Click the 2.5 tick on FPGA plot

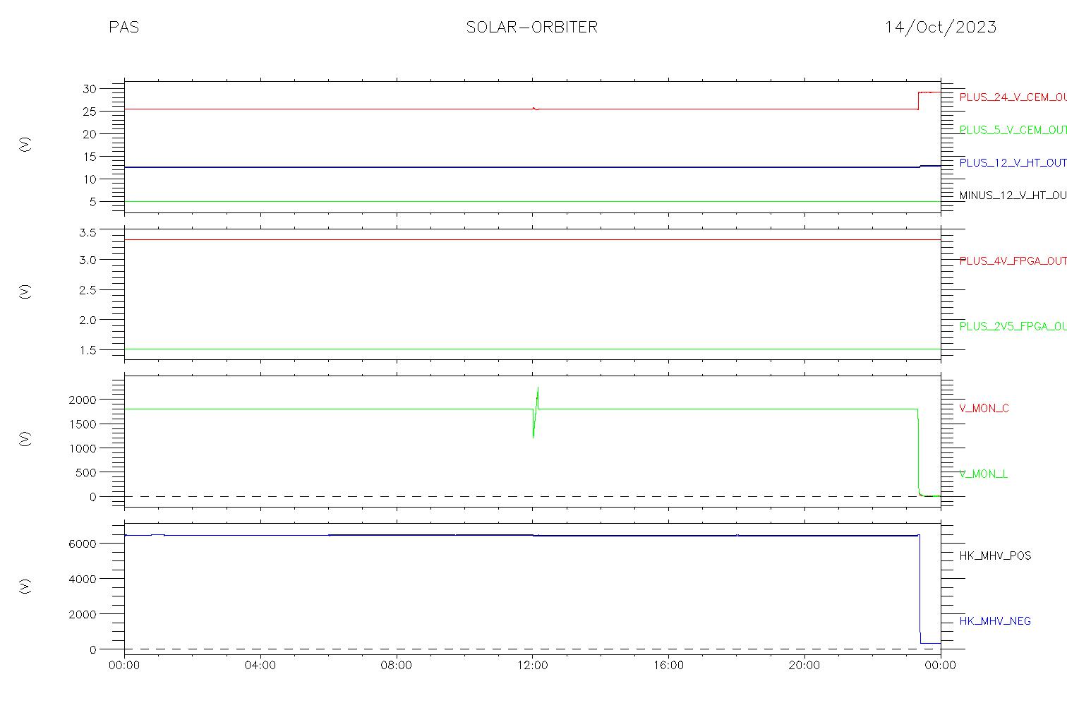[87, 291]
